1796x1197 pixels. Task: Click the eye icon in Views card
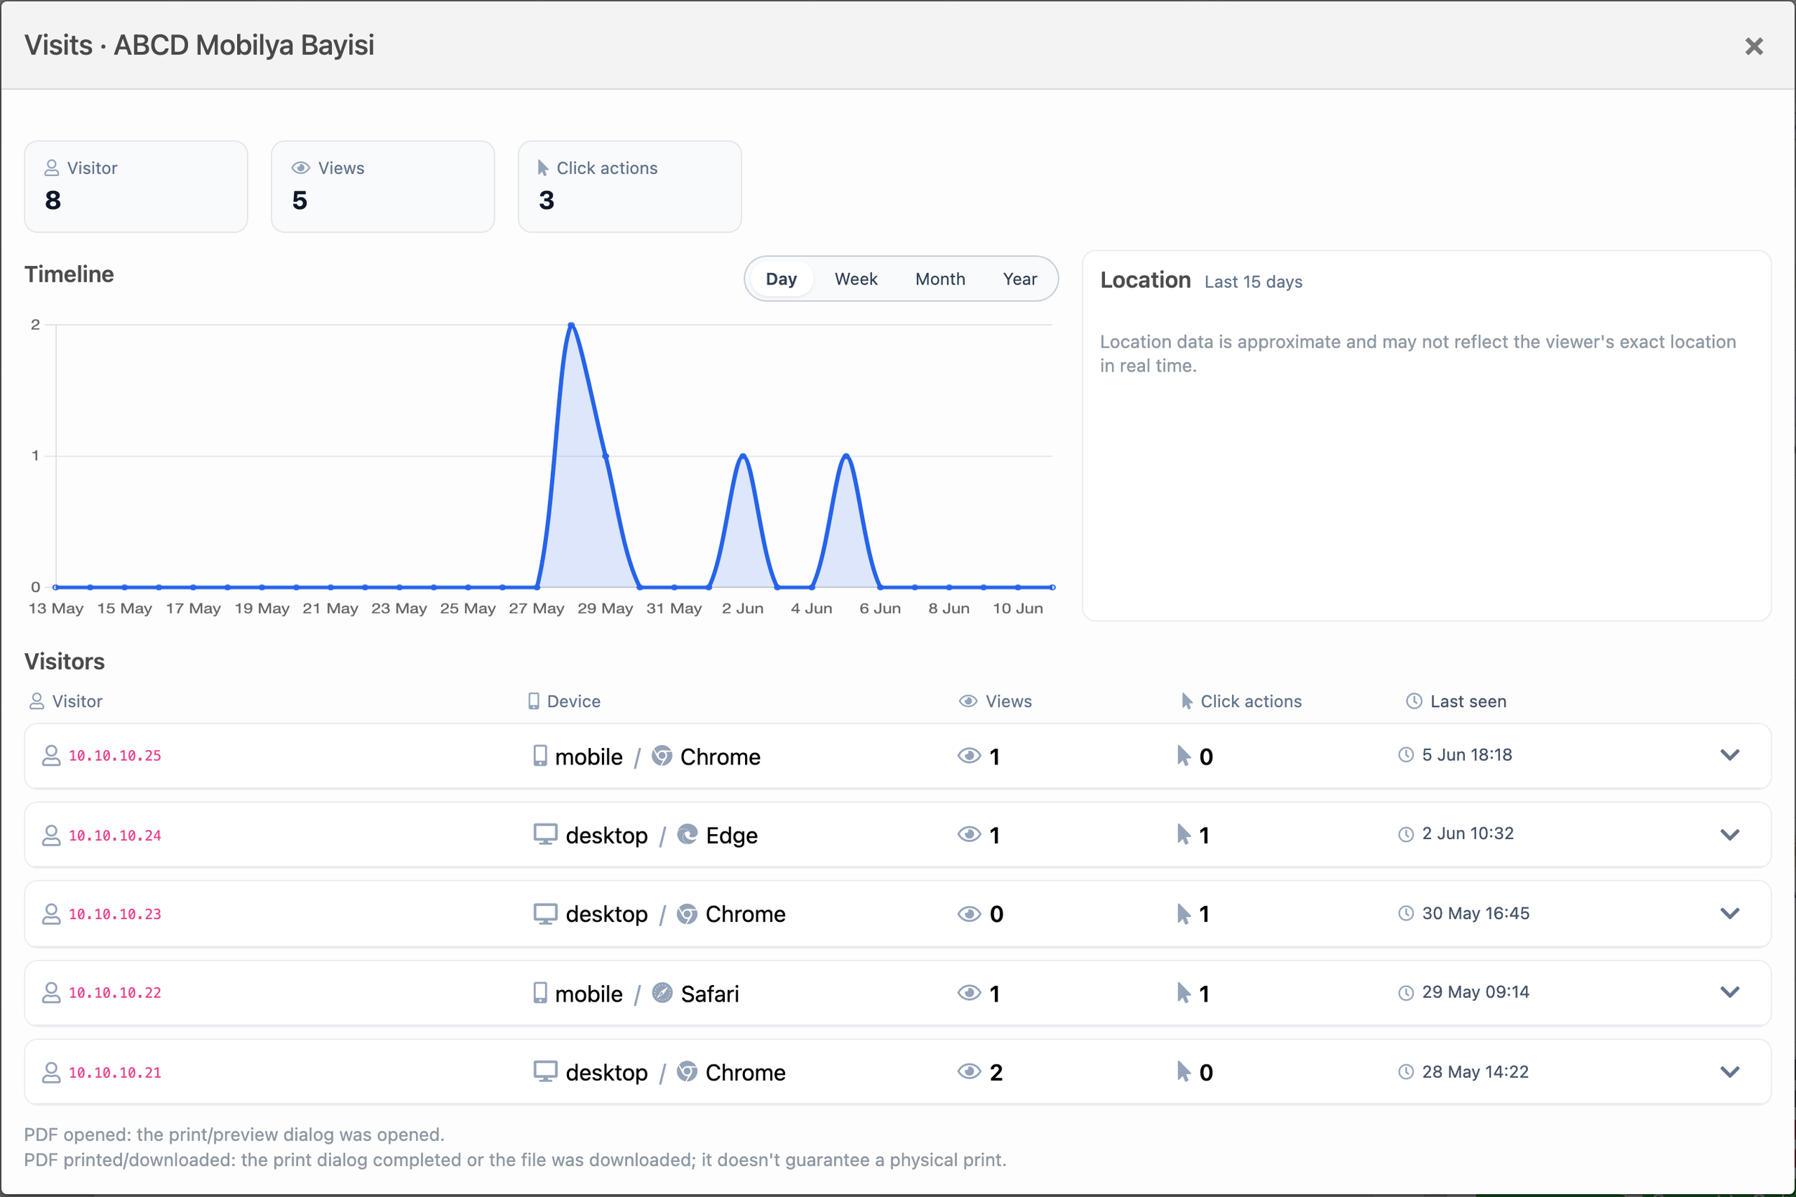coord(301,168)
